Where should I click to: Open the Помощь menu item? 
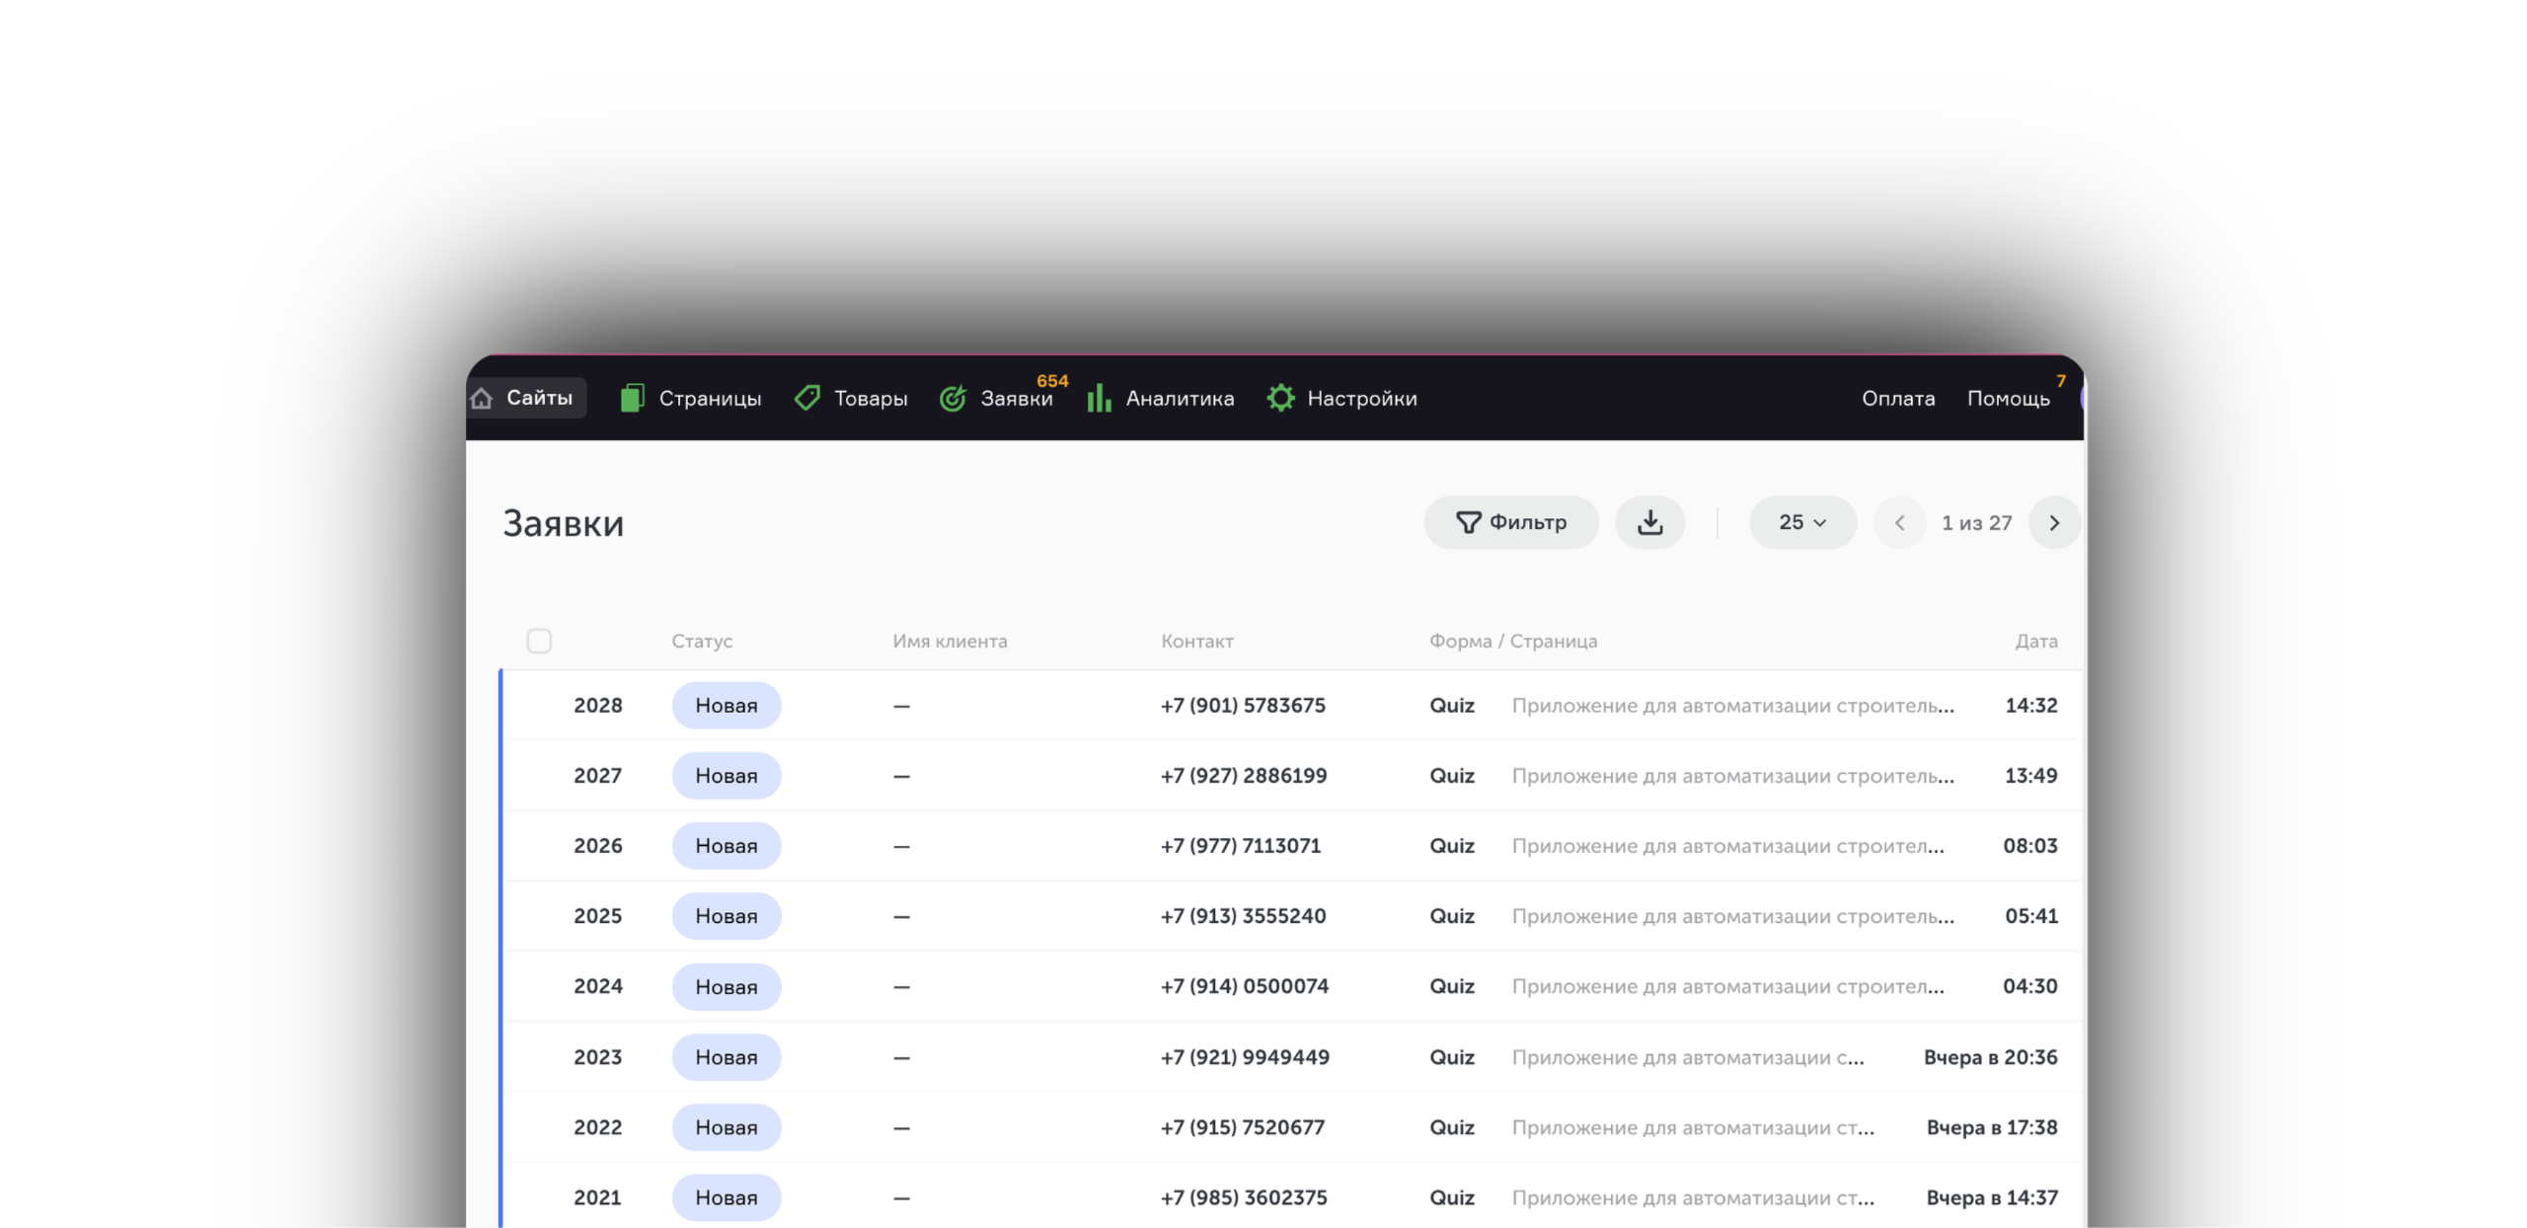pos(2008,398)
